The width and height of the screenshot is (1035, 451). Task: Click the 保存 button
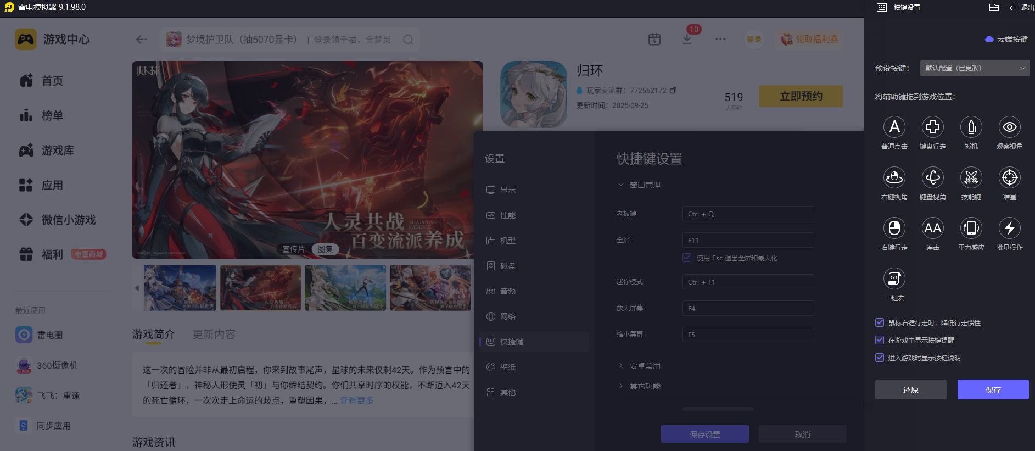coord(993,389)
